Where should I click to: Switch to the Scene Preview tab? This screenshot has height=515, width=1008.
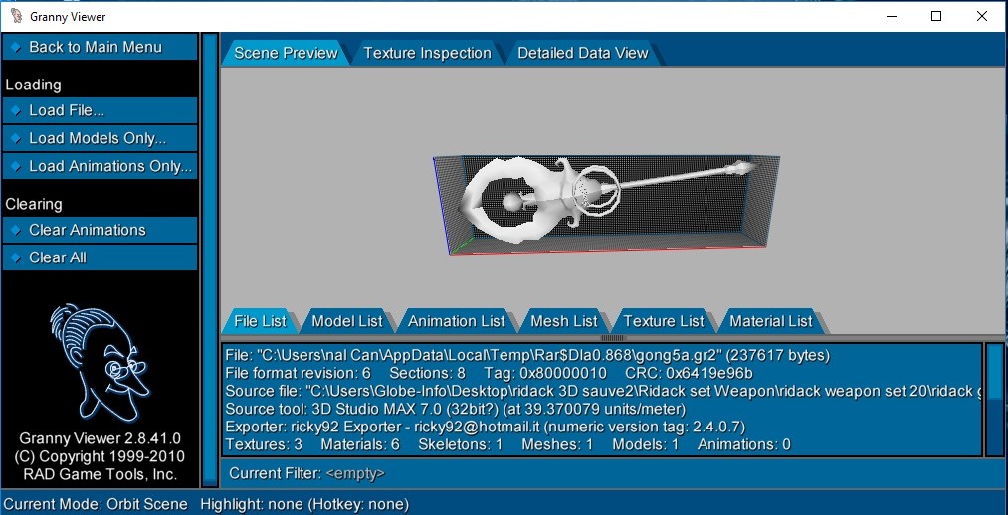coord(286,53)
